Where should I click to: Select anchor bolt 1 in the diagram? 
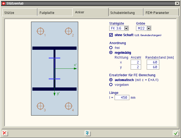click(40, 31)
